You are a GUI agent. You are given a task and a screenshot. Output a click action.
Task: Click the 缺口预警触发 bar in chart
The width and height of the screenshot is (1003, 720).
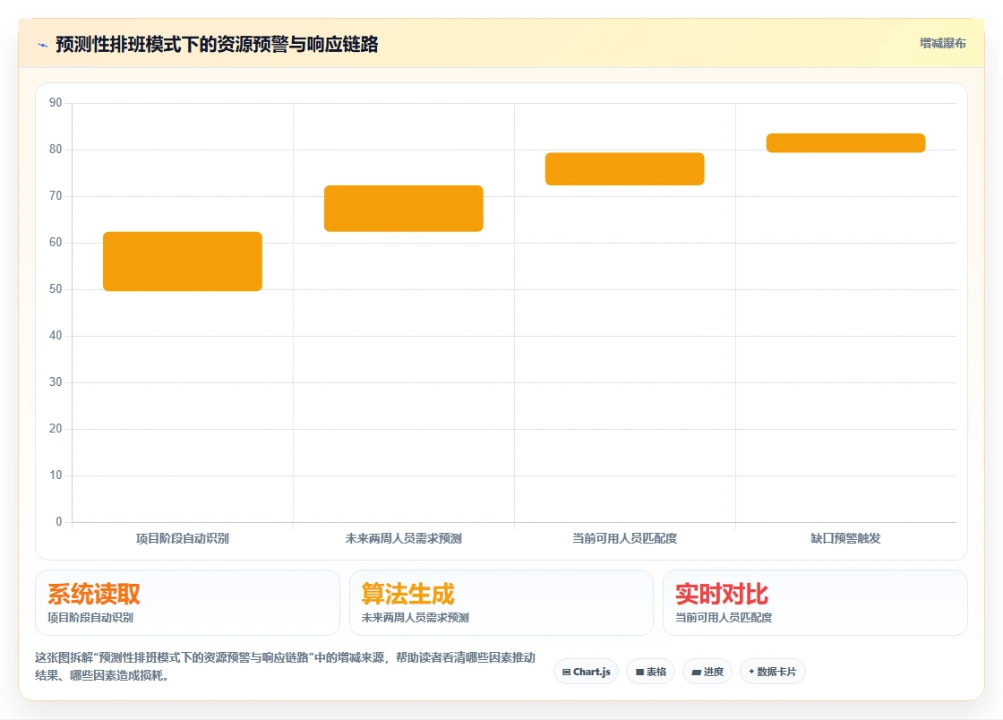845,142
